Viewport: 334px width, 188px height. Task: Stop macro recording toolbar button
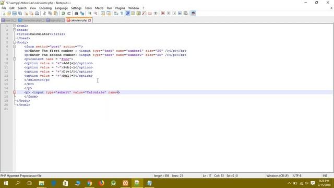[169, 13]
